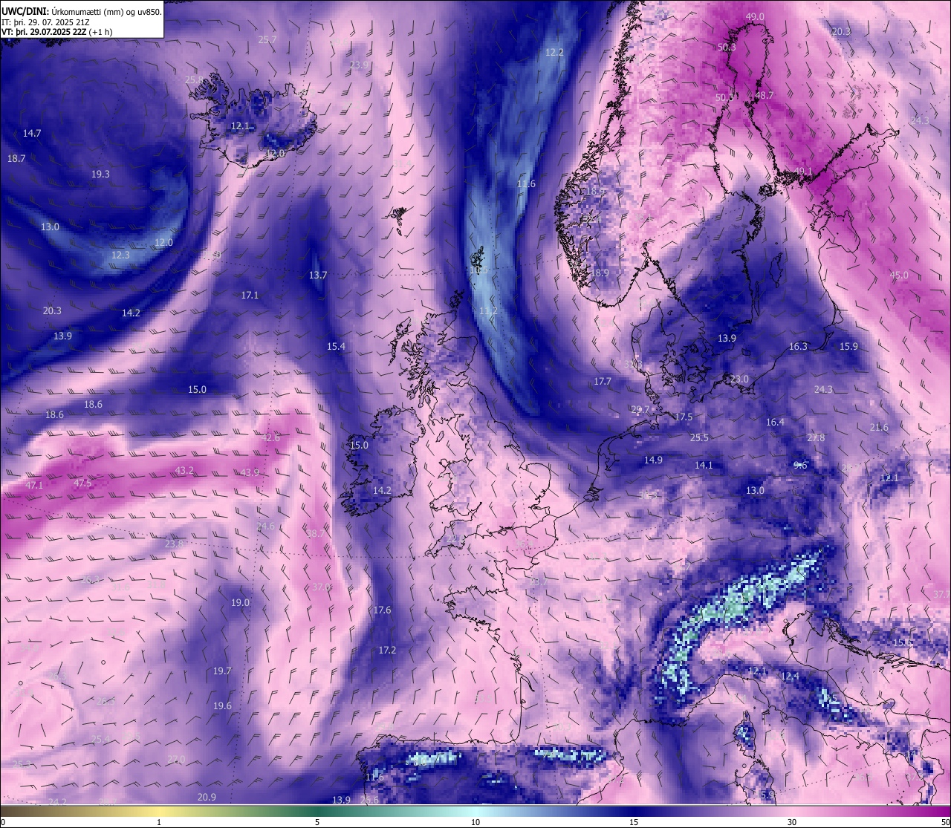The height and width of the screenshot is (828, 951).
Task: Click the 49.0 value over northern Scandinavia
Action: click(x=755, y=16)
